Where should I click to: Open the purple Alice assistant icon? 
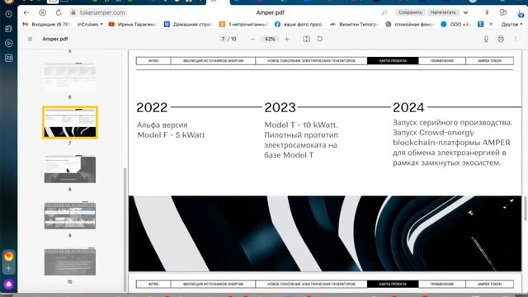pos(9,285)
